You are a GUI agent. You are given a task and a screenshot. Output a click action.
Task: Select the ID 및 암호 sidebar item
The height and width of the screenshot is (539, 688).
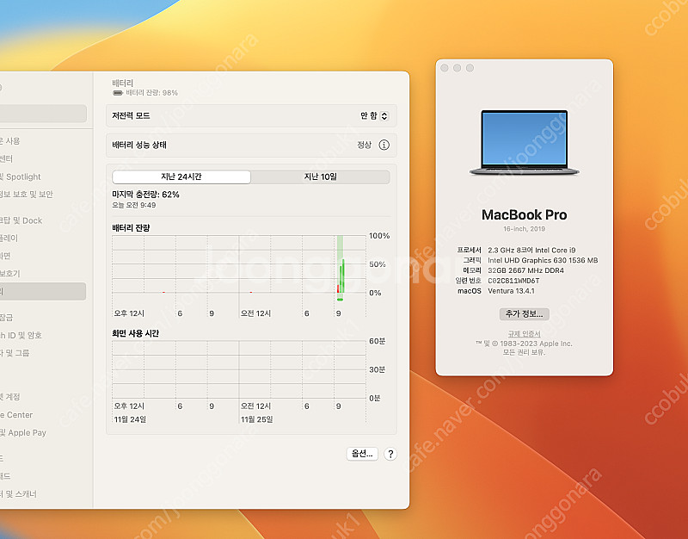[x=21, y=335]
